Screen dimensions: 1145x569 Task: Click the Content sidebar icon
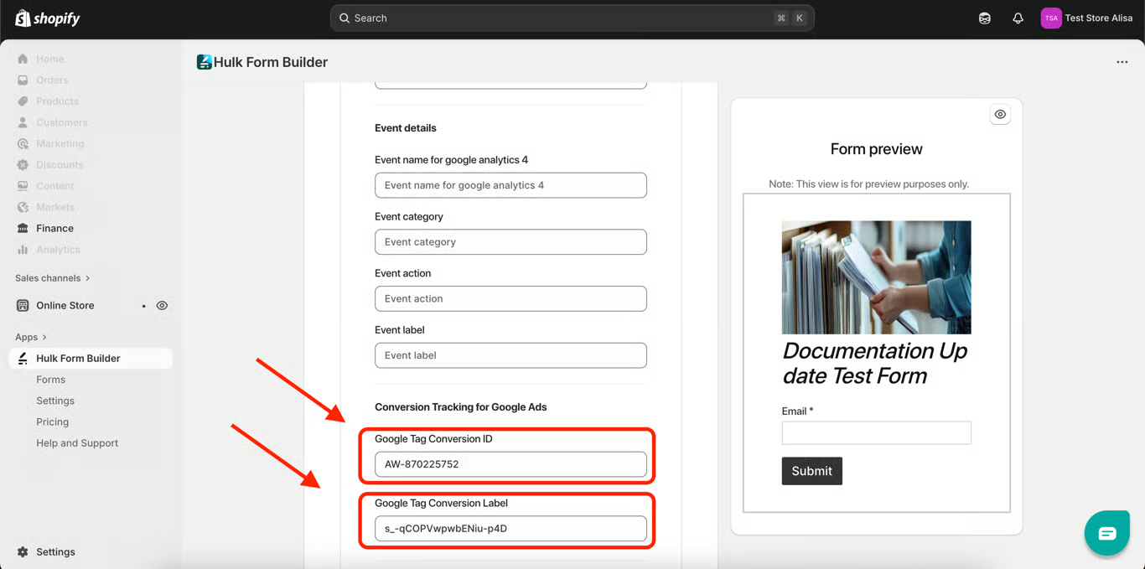pyautogui.click(x=23, y=185)
